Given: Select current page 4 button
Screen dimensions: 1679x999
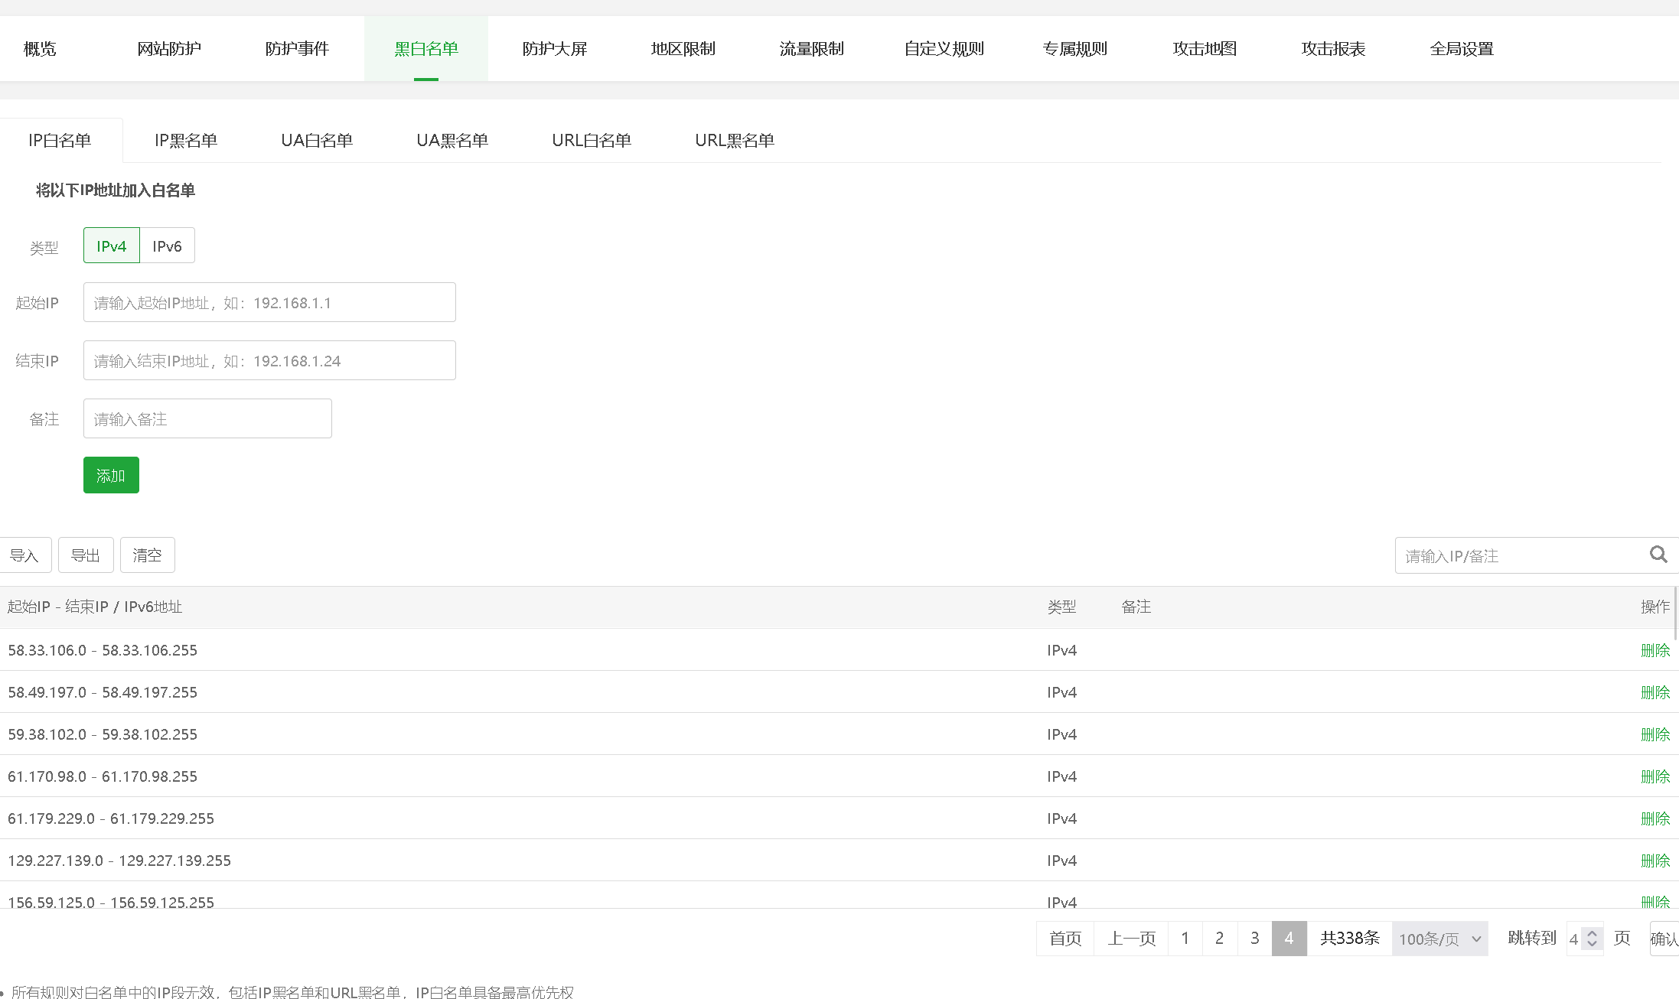Looking at the screenshot, I should (1289, 939).
